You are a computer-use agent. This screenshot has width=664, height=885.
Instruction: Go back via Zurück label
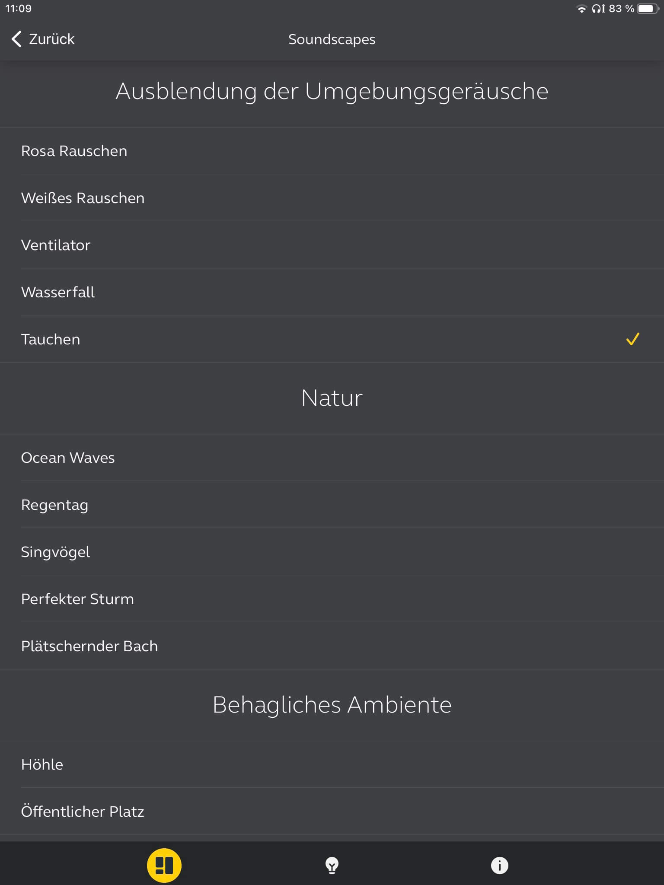(x=51, y=39)
